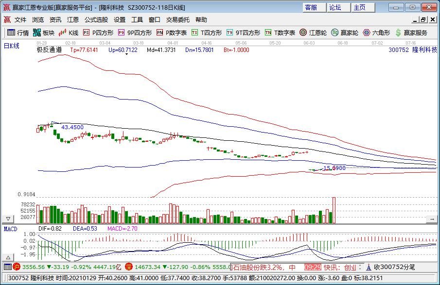440x285 pixels.
Task: Click the 深 Shenzhen index icon
Action: pyautogui.click(x=129, y=267)
